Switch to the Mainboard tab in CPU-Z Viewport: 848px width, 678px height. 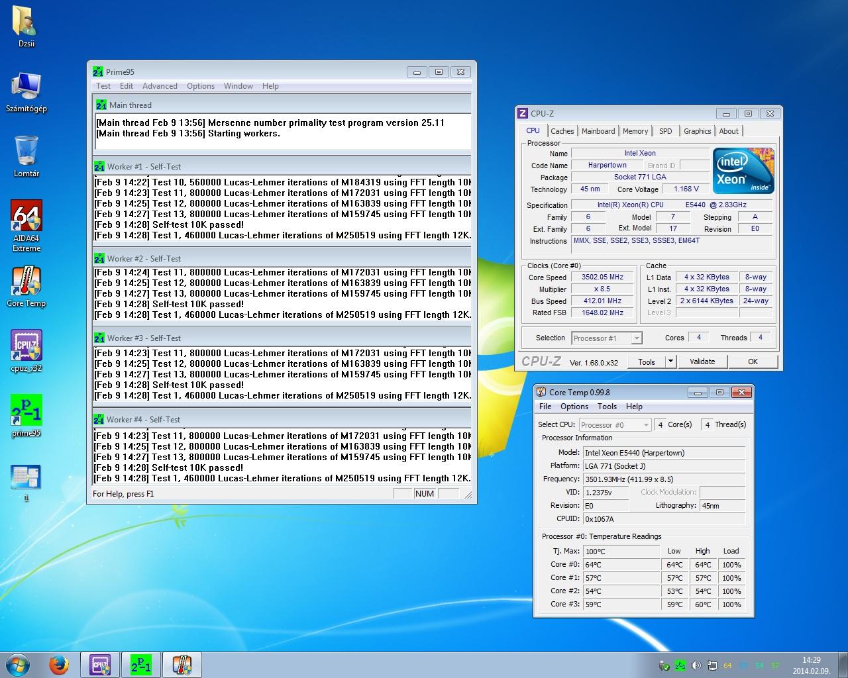click(x=598, y=131)
